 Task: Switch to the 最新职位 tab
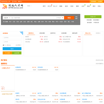31,33
